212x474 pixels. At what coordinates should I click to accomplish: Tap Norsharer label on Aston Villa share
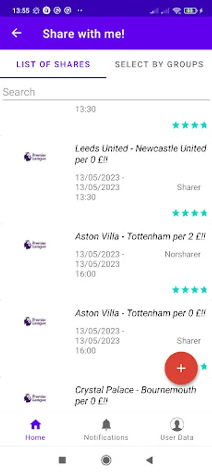pos(183,254)
